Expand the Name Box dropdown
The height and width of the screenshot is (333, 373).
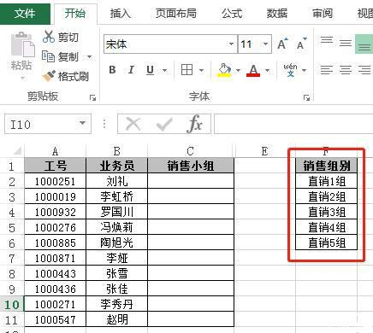82,123
